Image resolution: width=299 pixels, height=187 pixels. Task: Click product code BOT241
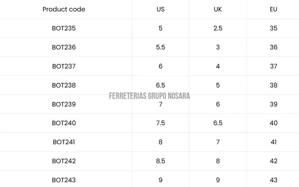(64, 142)
